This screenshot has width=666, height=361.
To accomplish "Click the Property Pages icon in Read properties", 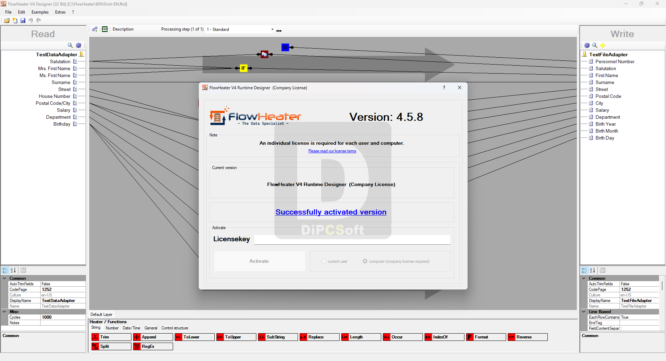I will coord(23,270).
